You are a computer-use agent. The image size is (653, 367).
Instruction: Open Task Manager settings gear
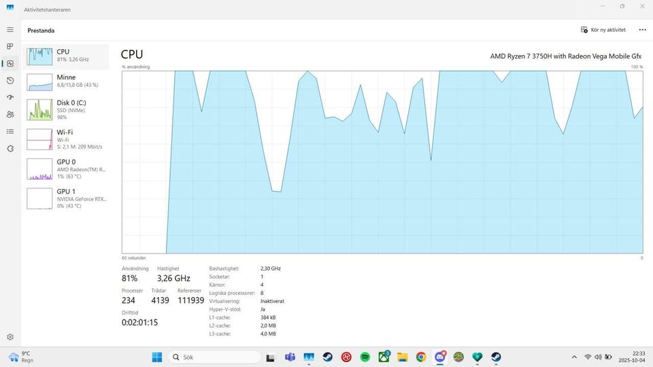(x=10, y=336)
